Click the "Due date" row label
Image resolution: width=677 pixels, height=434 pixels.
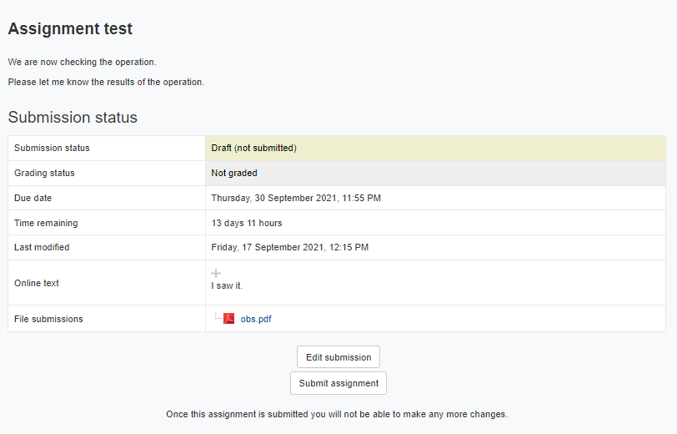tap(33, 198)
